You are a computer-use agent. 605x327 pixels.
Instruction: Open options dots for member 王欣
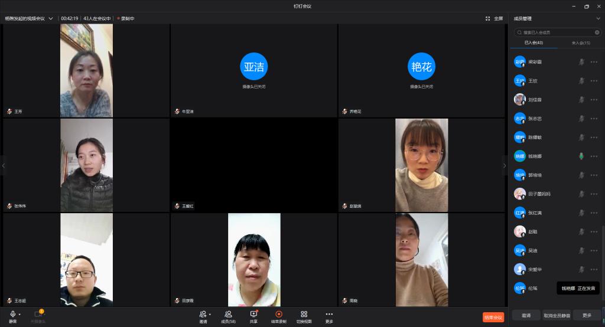click(x=594, y=81)
